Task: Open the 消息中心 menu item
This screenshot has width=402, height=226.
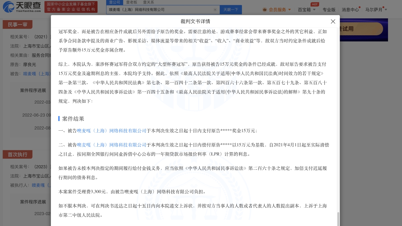Action: coord(350,10)
